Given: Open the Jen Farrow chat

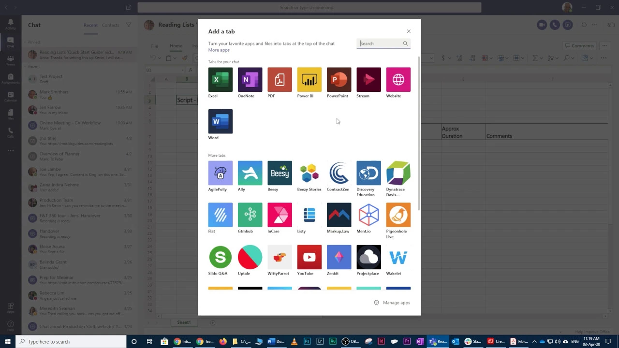Looking at the screenshot, I should point(80,110).
